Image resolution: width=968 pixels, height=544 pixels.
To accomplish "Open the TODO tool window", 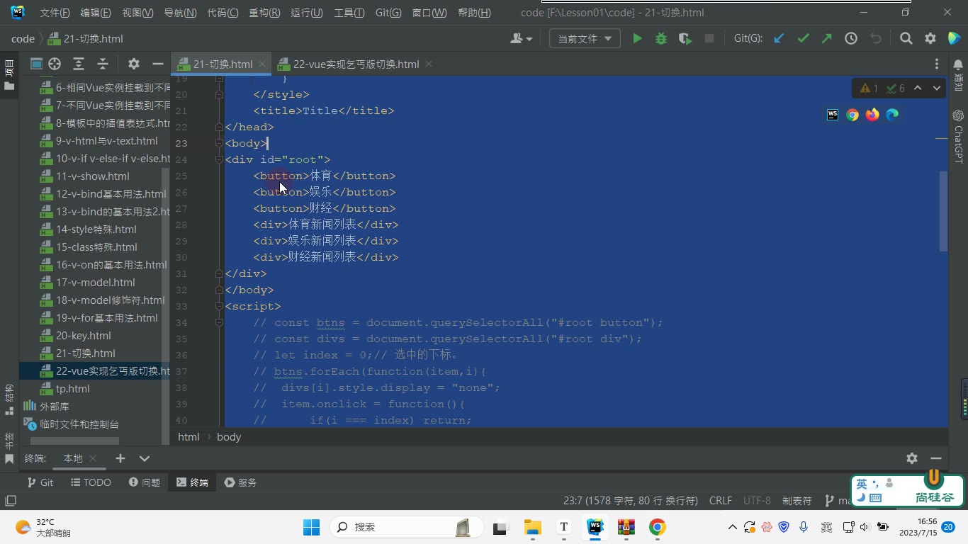I will click(91, 482).
